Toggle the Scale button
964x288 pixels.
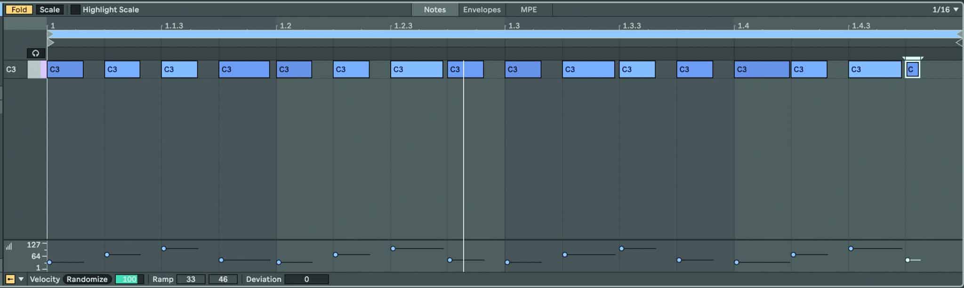[49, 9]
